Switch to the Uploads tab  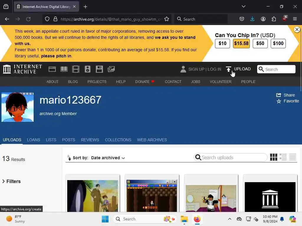tap(12, 140)
